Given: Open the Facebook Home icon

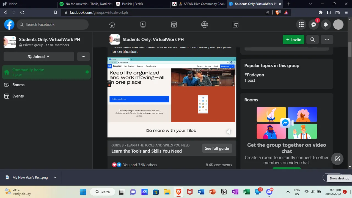Looking at the screenshot, I should (112, 24).
